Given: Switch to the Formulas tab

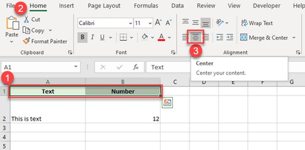Looking at the screenshot, I should 146,6.
